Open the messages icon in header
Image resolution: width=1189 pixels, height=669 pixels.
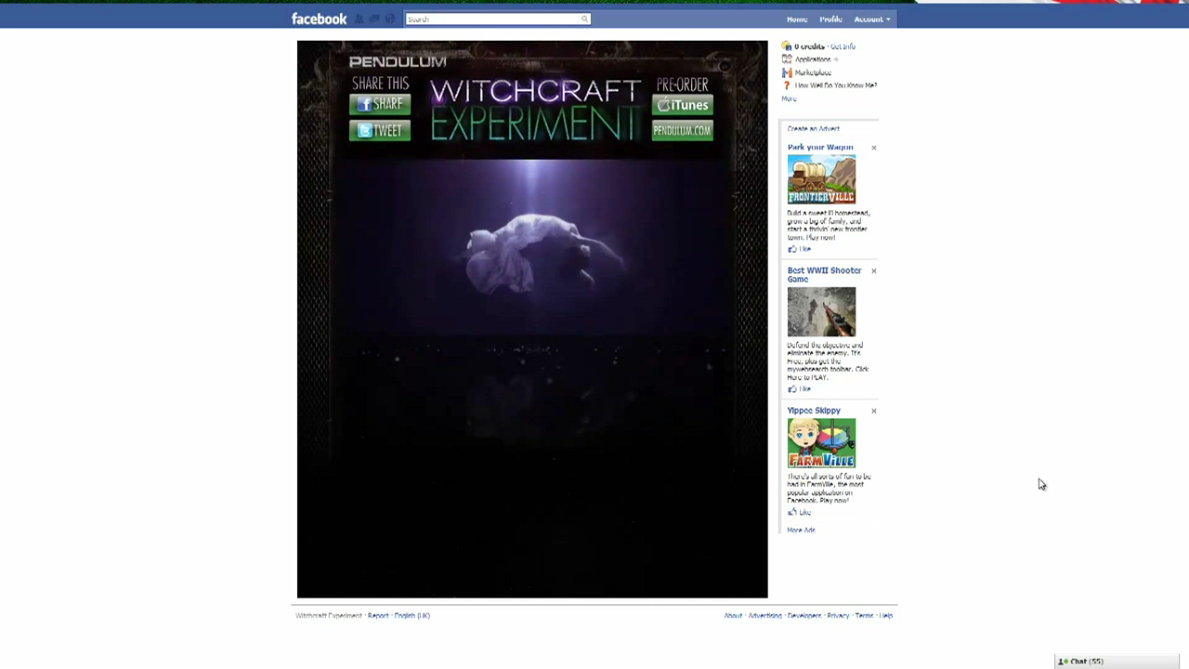tap(374, 19)
